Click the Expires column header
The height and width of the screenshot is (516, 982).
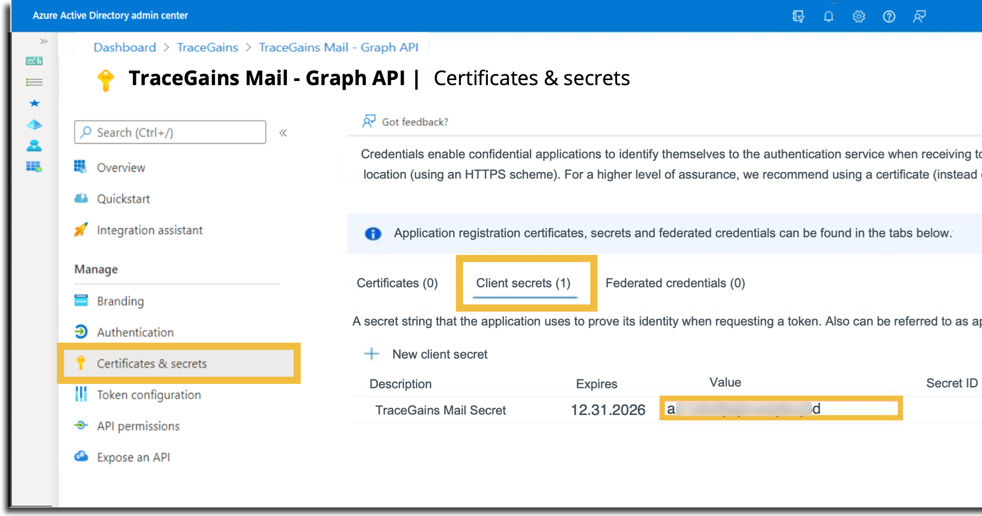[596, 384]
